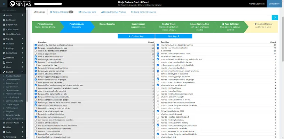Click the AI Ninja Sensei icon
Image resolution: width=284 pixels, height=139 pixels.
[4, 30]
